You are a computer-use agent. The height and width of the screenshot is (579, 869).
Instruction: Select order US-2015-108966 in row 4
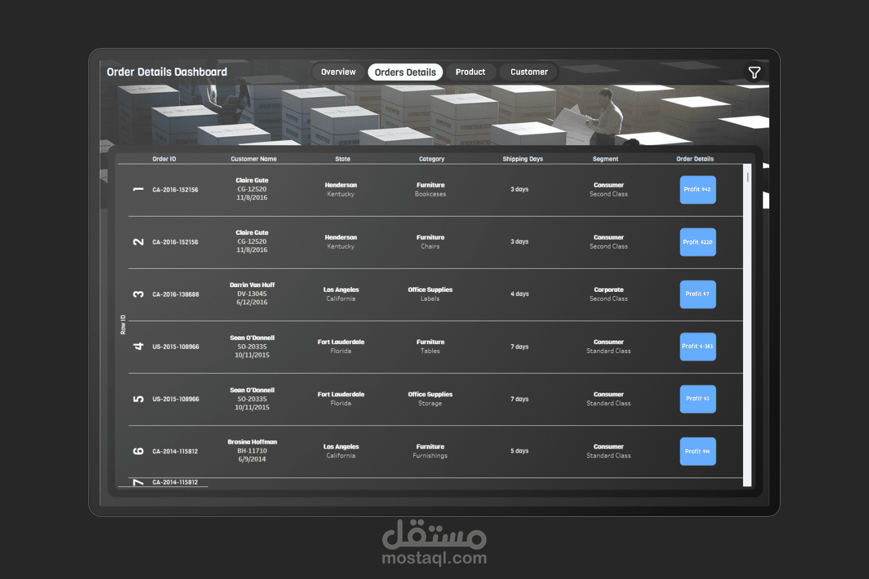(x=176, y=346)
